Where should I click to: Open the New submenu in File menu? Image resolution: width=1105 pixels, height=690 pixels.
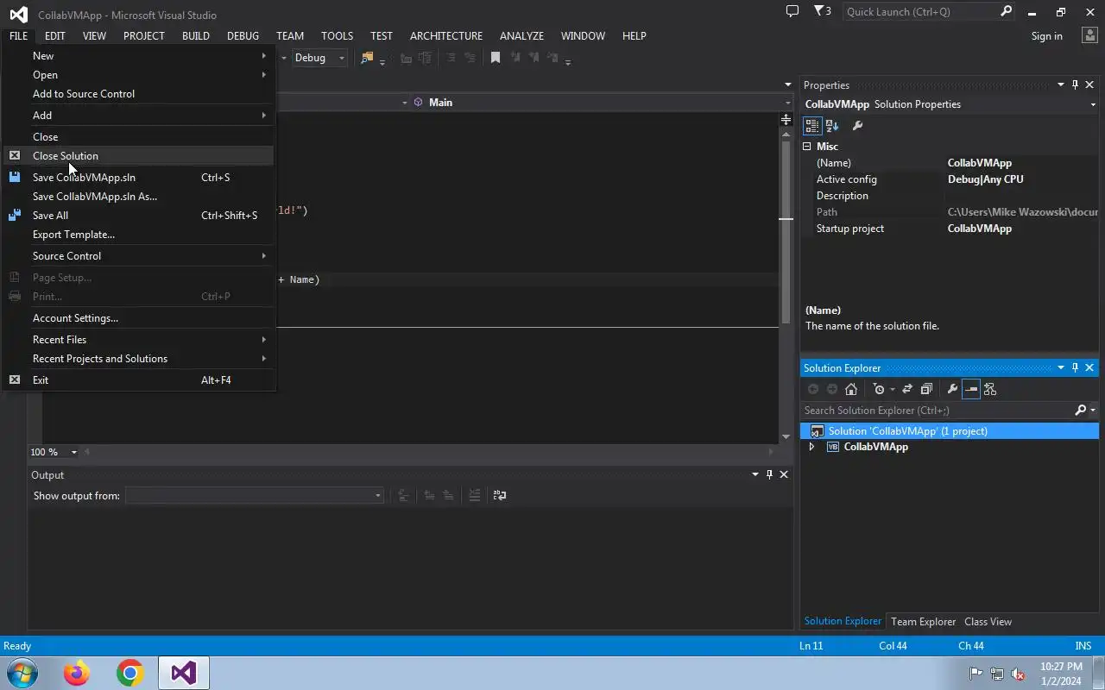pyautogui.click(x=139, y=56)
